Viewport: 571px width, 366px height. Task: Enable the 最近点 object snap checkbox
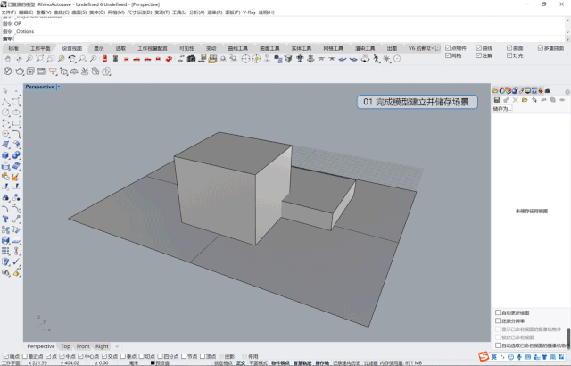coord(25,356)
